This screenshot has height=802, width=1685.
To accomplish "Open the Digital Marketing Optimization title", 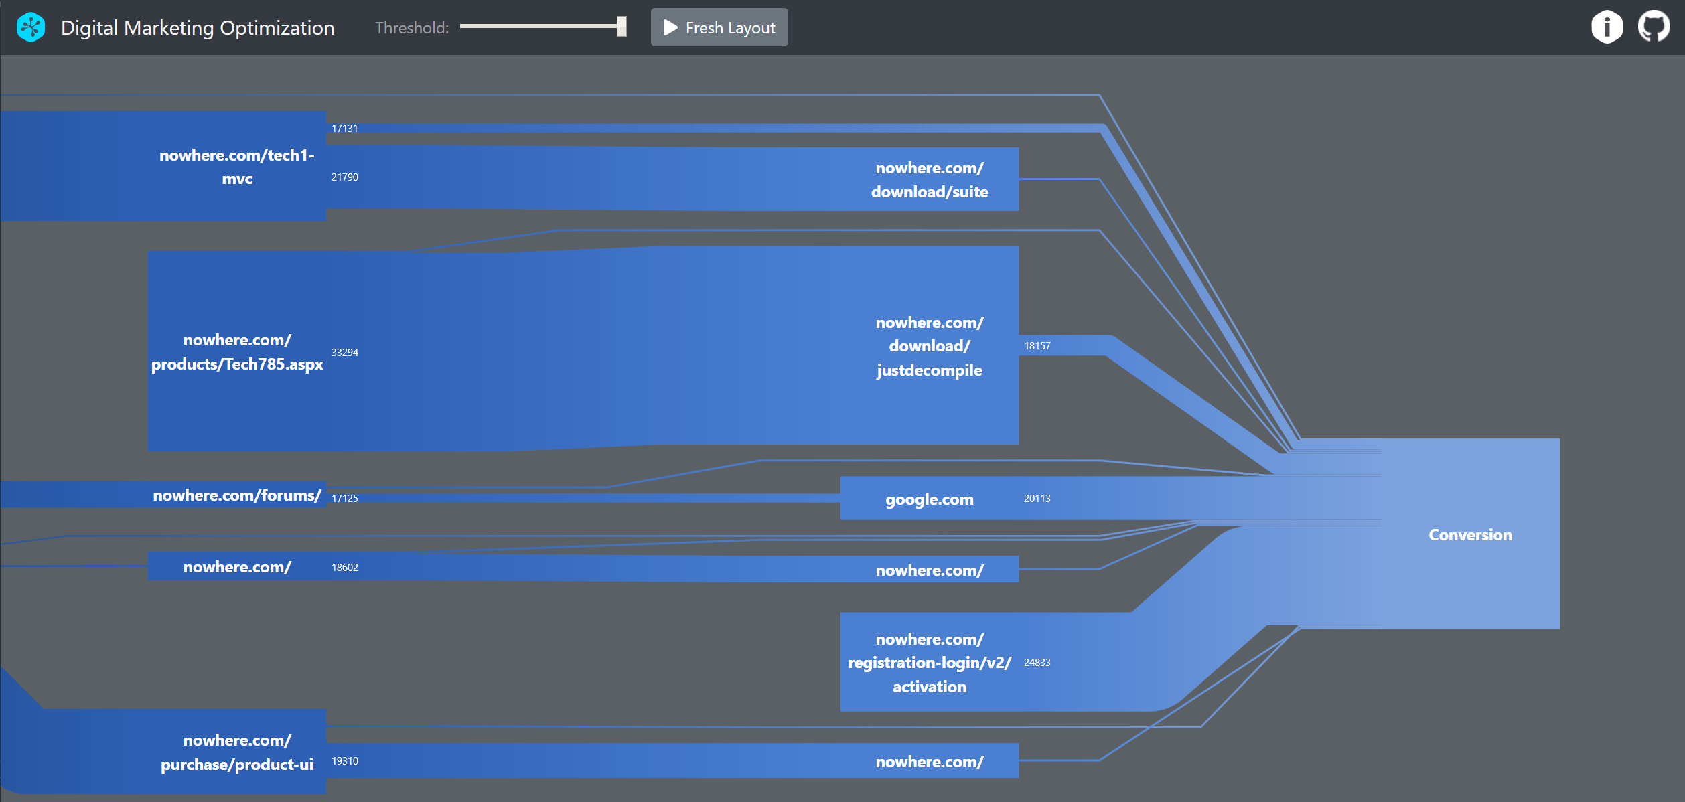I will [x=198, y=27].
